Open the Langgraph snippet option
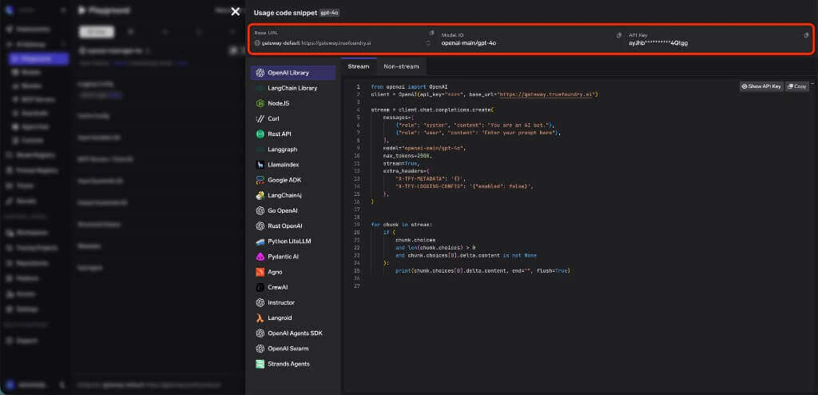 pos(293,150)
